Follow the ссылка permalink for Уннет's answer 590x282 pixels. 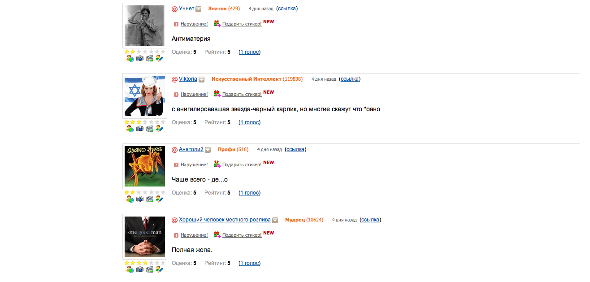287,9
